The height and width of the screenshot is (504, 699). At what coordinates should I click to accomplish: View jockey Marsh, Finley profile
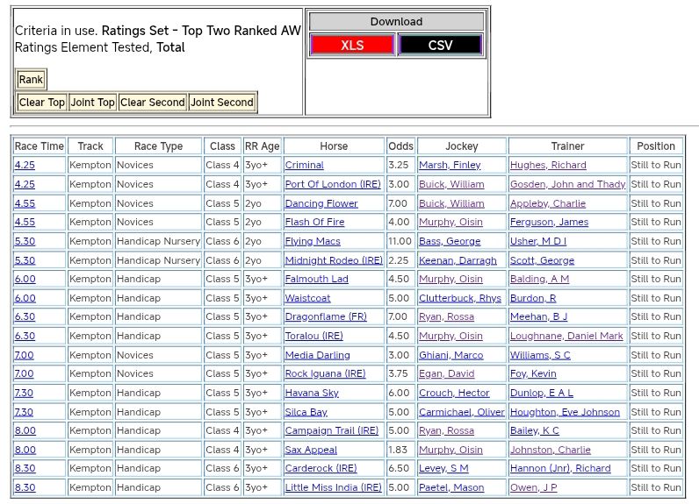450,166
